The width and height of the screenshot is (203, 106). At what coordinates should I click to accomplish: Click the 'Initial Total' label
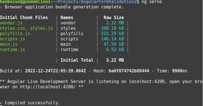77,60
